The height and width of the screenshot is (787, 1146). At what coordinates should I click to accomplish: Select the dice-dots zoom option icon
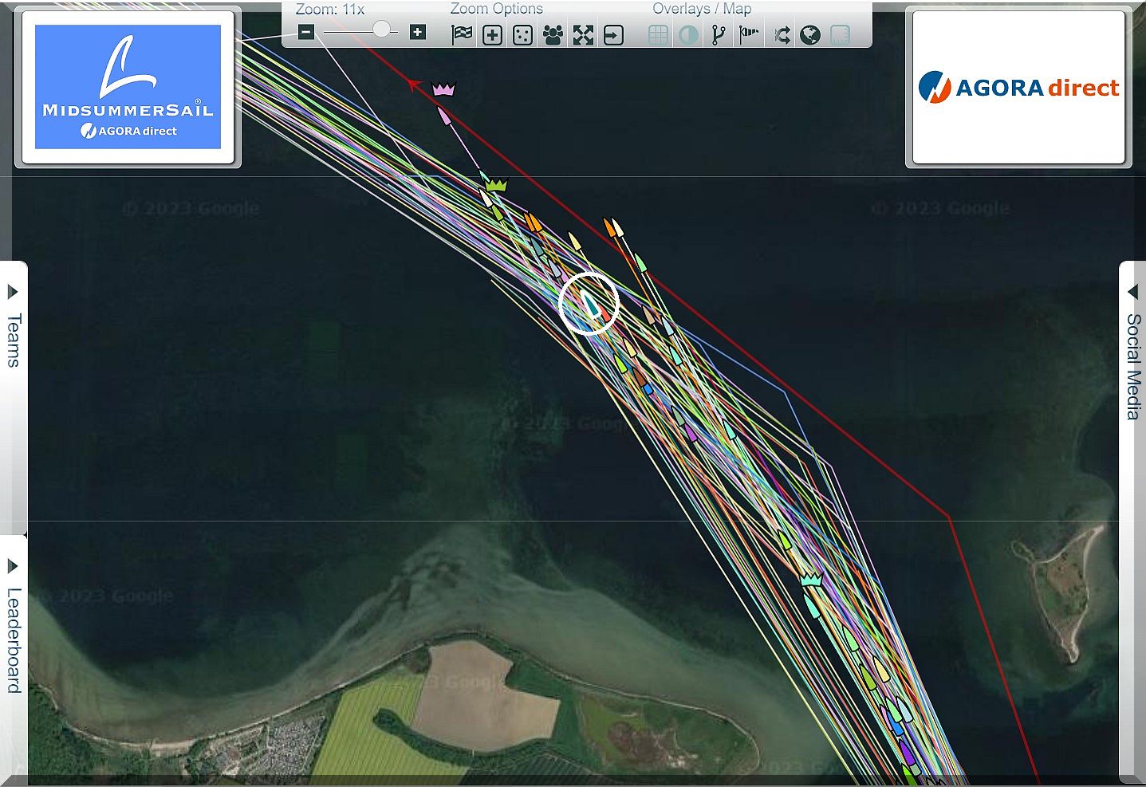click(x=522, y=35)
